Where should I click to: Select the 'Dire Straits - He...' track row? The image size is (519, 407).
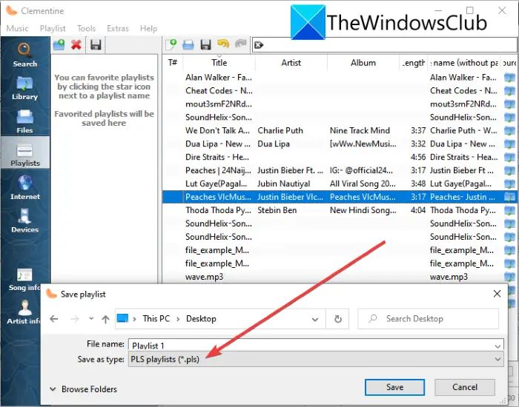click(340, 157)
